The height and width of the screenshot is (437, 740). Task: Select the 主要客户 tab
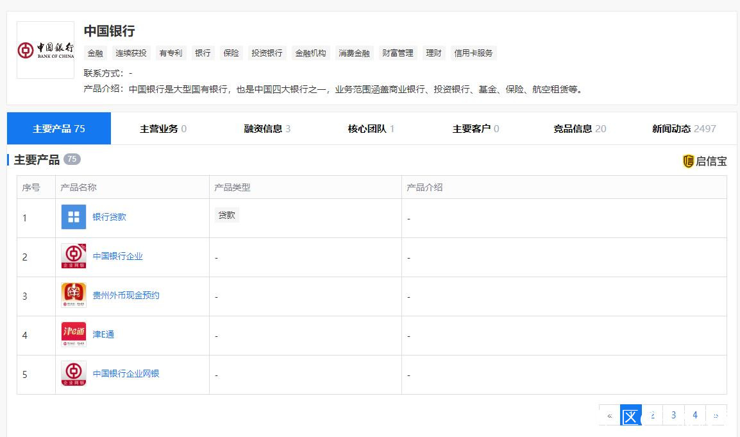point(475,128)
